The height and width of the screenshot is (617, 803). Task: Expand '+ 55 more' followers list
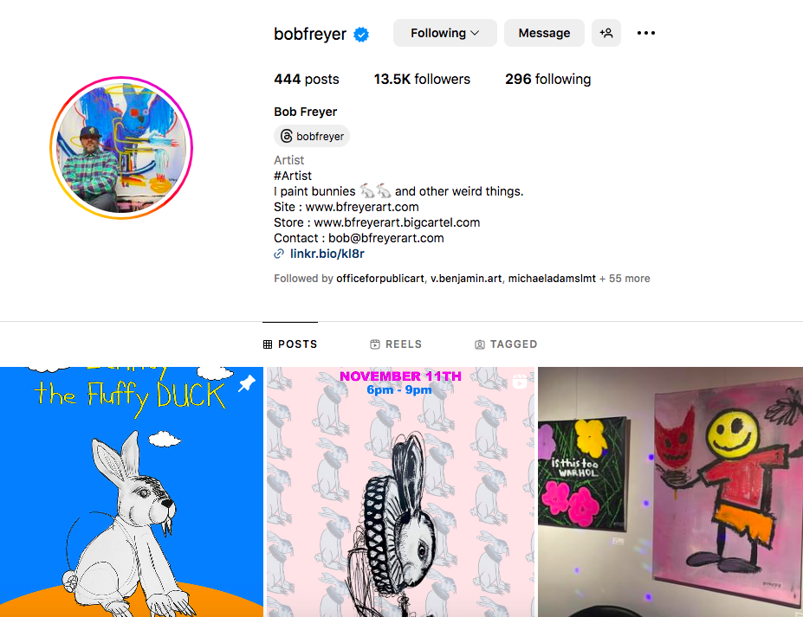pos(625,279)
